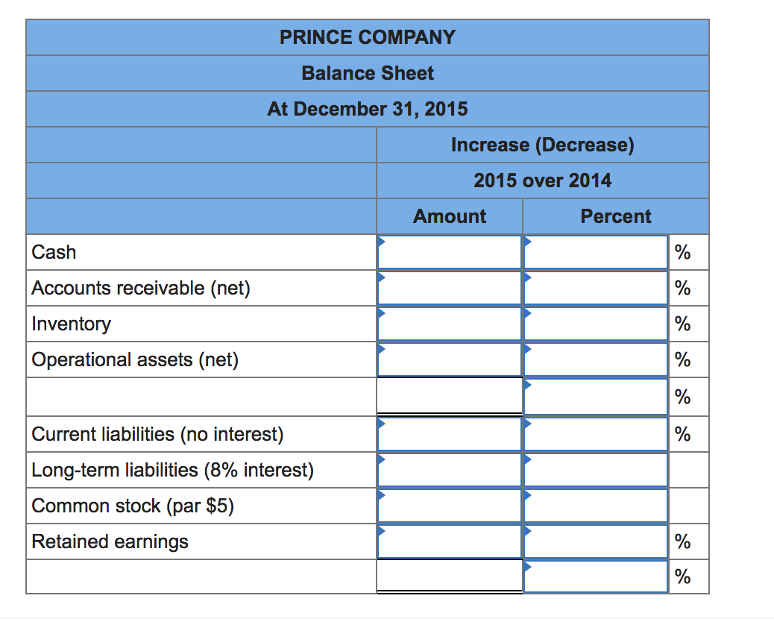The height and width of the screenshot is (622, 774).
Task: Click the total assets Amount field below Operational assets
Action: [x=450, y=396]
